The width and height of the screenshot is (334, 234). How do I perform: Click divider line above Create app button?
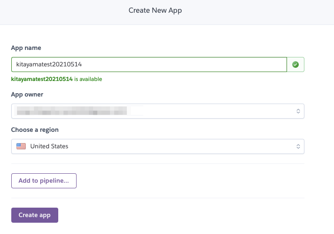point(157,198)
